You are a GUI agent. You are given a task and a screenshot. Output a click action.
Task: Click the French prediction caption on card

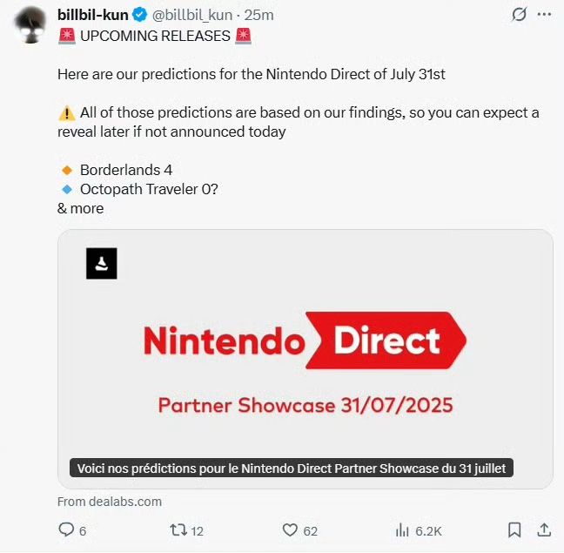292,468
